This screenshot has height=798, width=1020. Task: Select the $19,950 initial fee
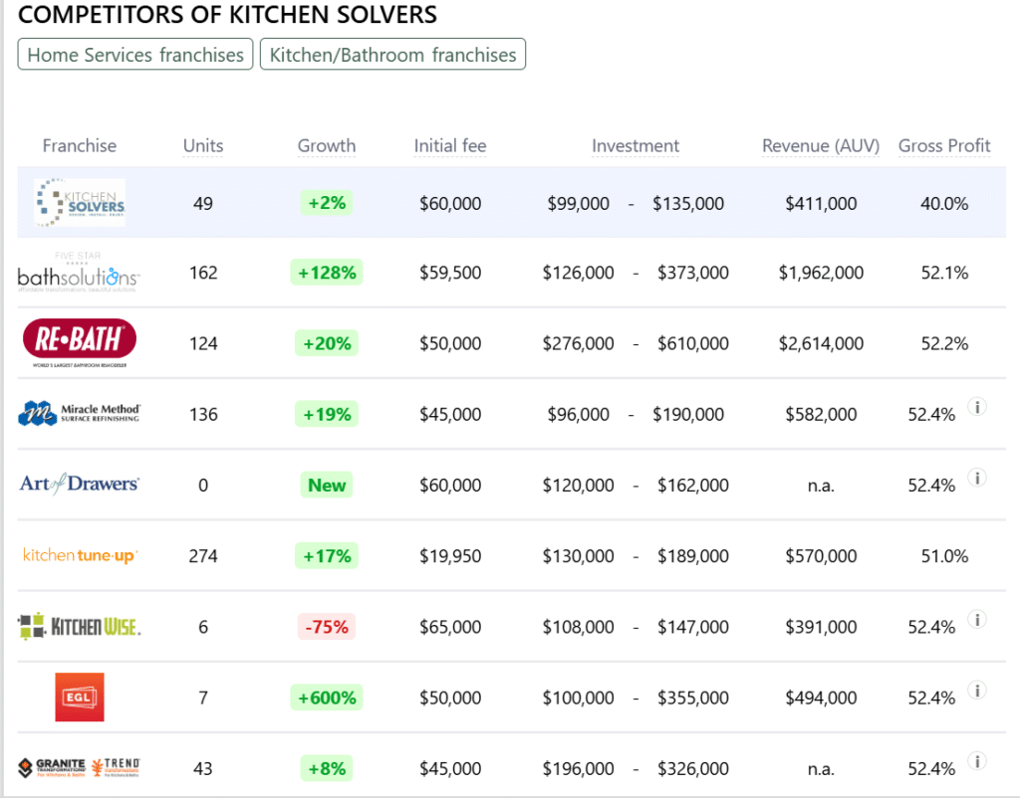[450, 555]
